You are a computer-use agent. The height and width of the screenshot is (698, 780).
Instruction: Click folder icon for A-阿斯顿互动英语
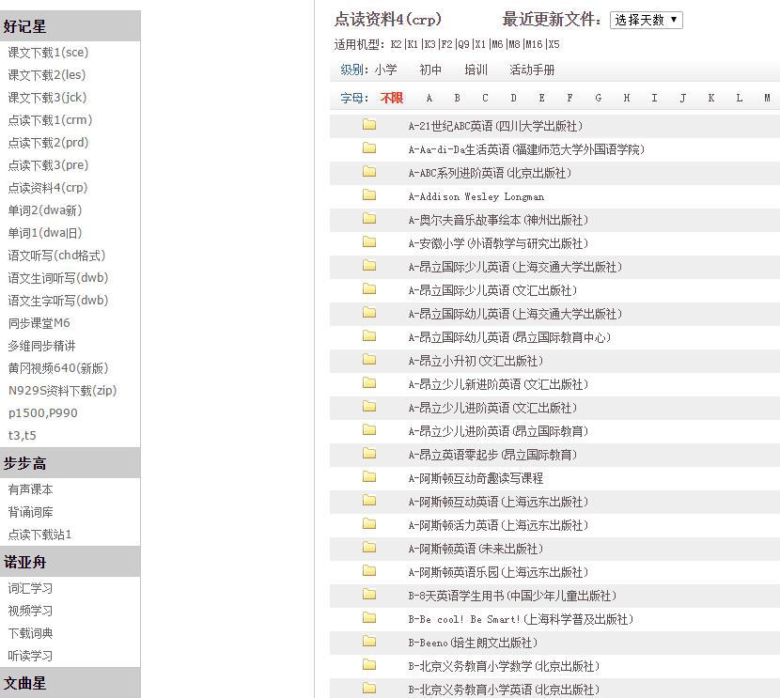click(x=369, y=501)
